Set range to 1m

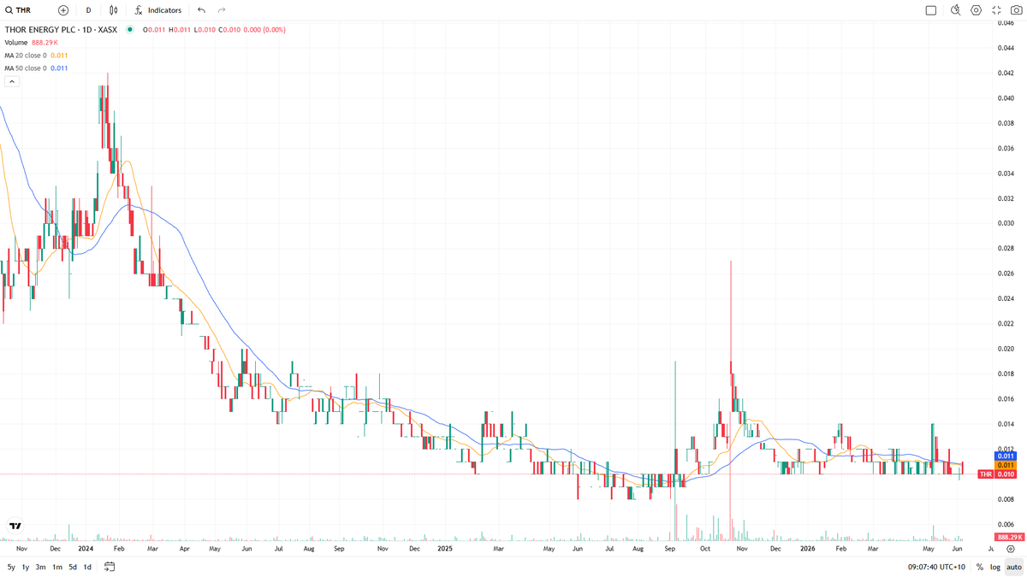(x=57, y=567)
